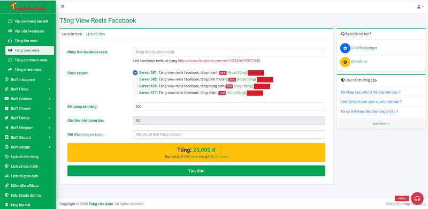Click the yellow Gửi hỗ trợ icon
This screenshot has width=428, height=209.
tap(345, 62)
